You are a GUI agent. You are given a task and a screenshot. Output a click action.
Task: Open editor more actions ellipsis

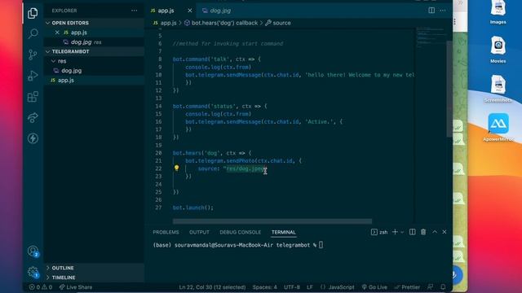click(442, 11)
